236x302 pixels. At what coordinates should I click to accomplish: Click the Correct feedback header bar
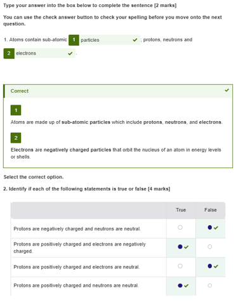click(118, 91)
